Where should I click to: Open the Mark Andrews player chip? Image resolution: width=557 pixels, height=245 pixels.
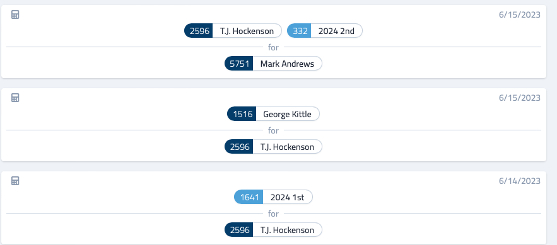(274, 64)
